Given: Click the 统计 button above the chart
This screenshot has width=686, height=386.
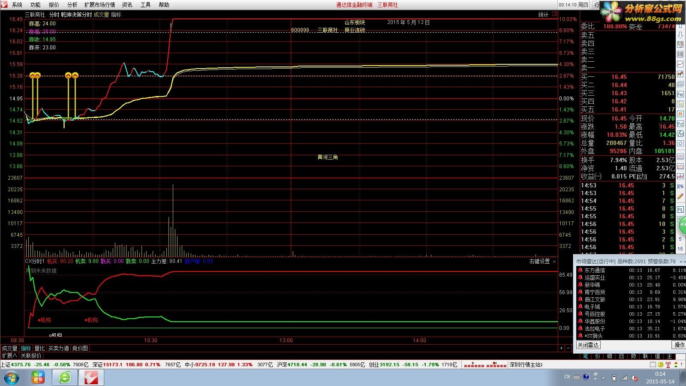Looking at the screenshot, I should pyautogui.click(x=544, y=15).
